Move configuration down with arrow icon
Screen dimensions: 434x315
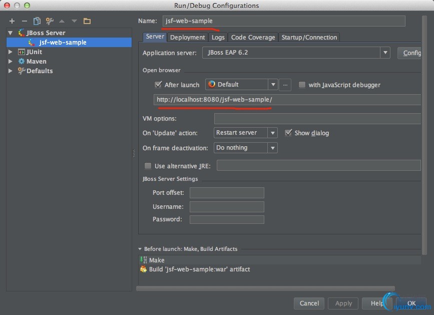tap(74, 21)
